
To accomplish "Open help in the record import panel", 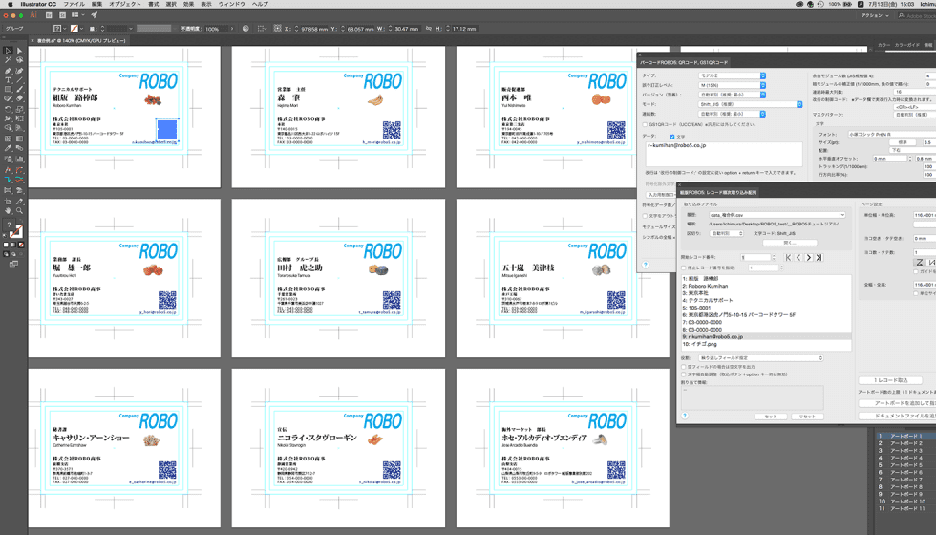I will [685, 416].
